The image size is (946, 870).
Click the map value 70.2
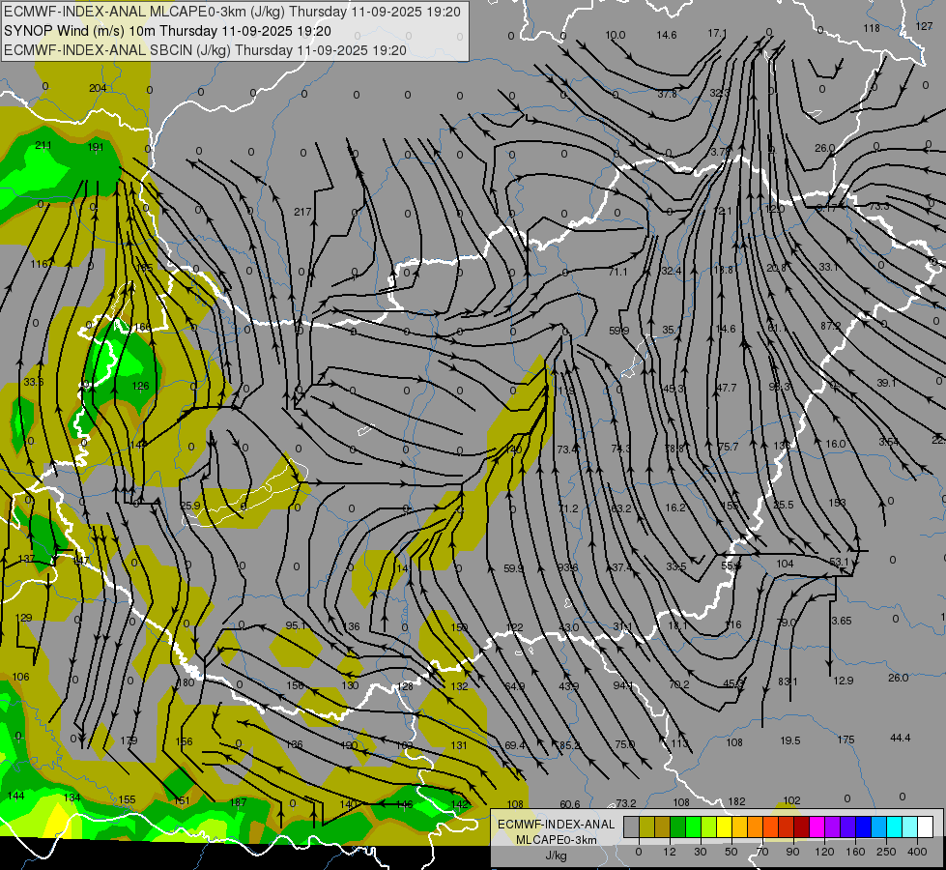(678, 684)
